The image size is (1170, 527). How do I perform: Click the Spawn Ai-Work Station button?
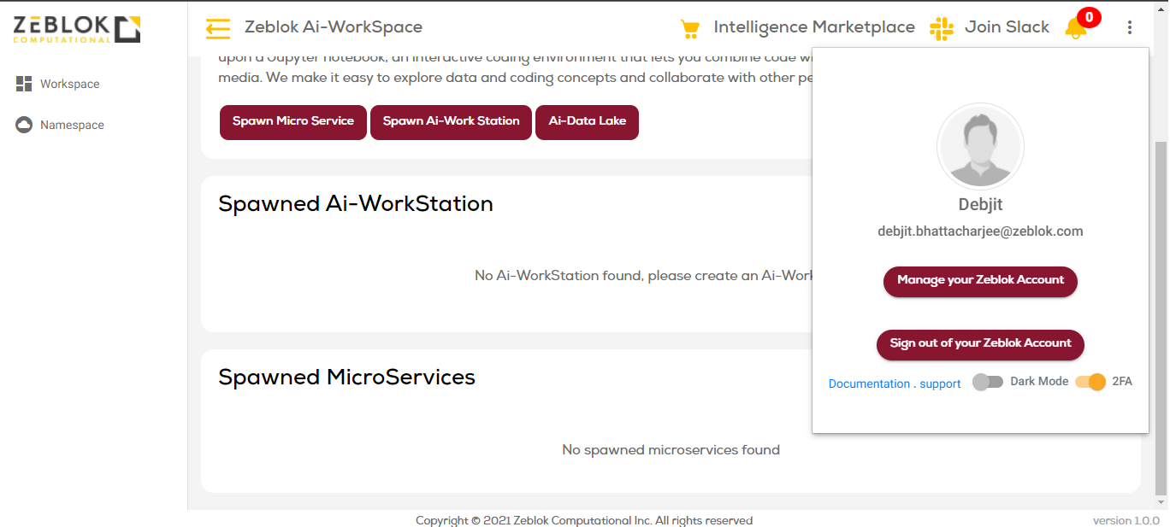451,121
